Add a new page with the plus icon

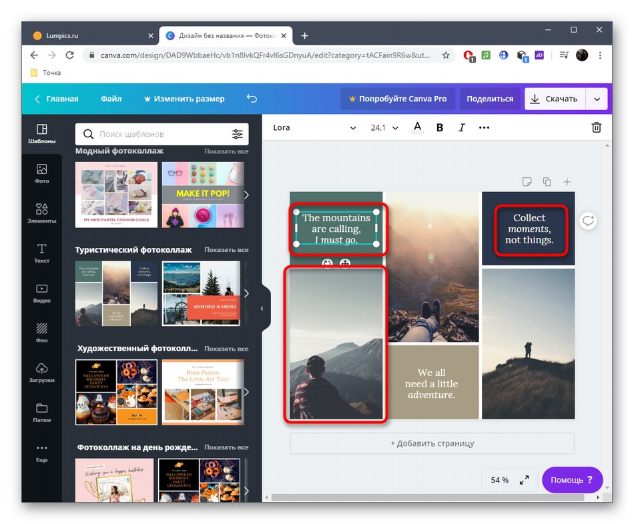coord(567,182)
